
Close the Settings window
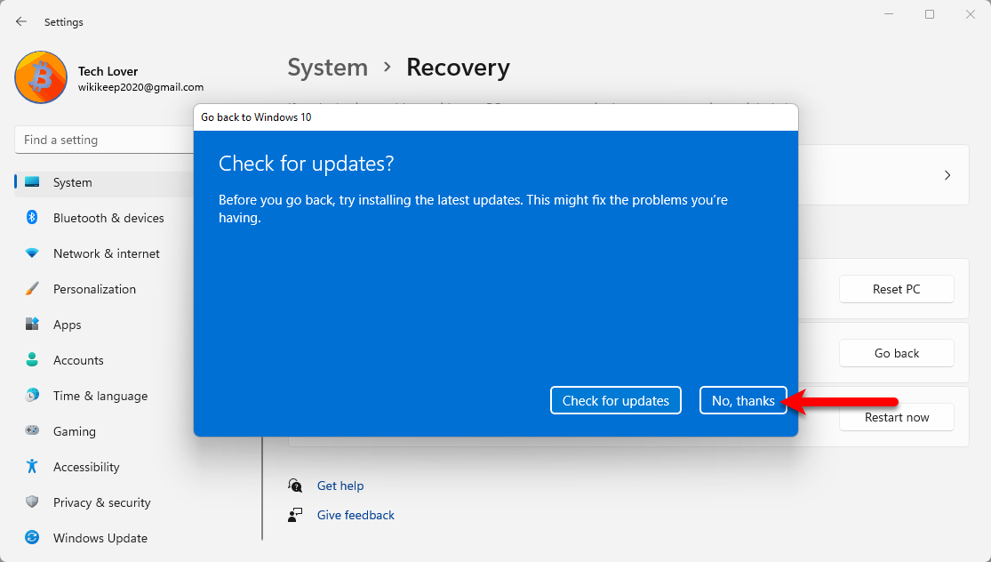click(971, 14)
